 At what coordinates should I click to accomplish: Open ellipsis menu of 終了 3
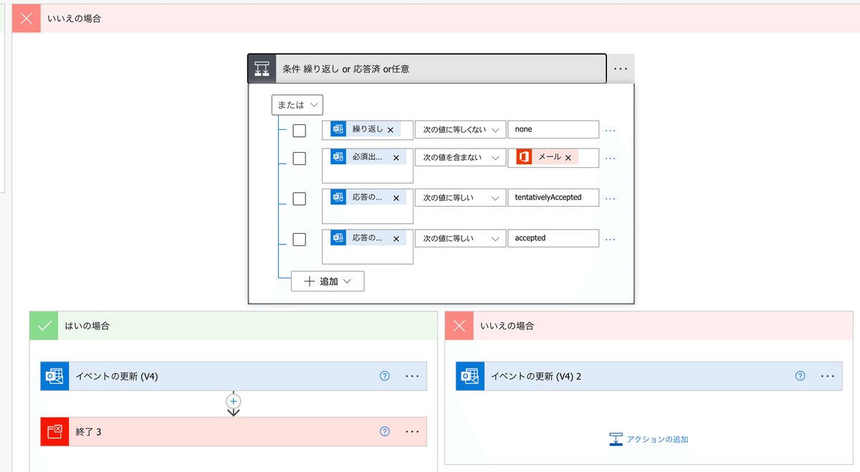[412, 432]
